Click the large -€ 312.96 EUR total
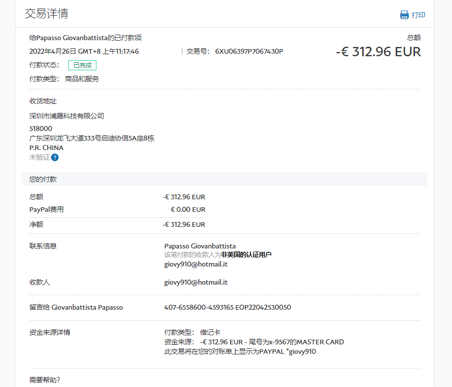Viewport: 452px width, 387px height. (x=378, y=52)
